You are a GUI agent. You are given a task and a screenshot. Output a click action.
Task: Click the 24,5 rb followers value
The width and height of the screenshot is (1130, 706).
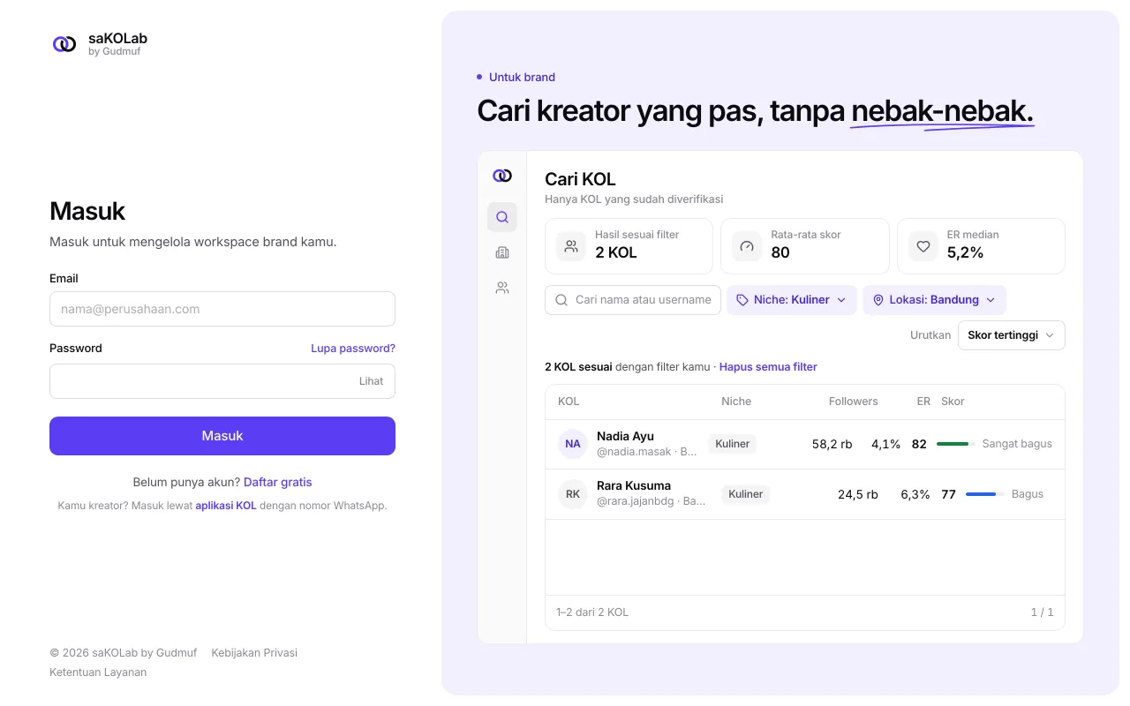coord(858,494)
